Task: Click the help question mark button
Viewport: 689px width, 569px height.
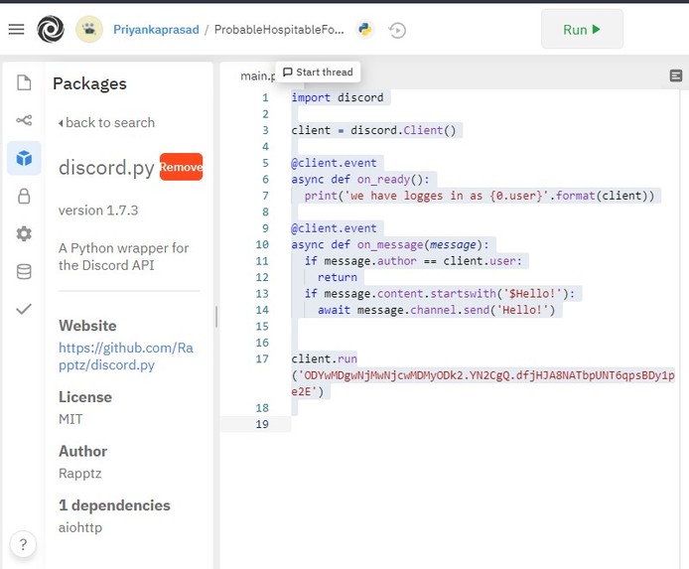Action: (23, 544)
